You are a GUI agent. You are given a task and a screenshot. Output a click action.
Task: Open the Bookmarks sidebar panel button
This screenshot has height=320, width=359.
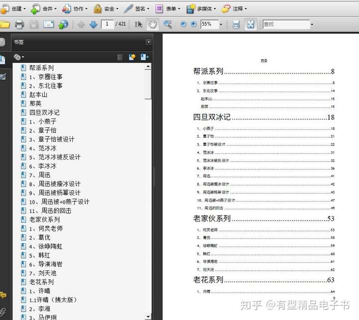click(x=3, y=60)
